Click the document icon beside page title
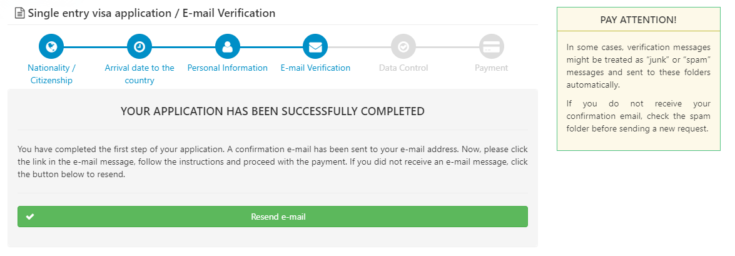This screenshot has width=735, height=256. pyautogui.click(x=19, y=13)
